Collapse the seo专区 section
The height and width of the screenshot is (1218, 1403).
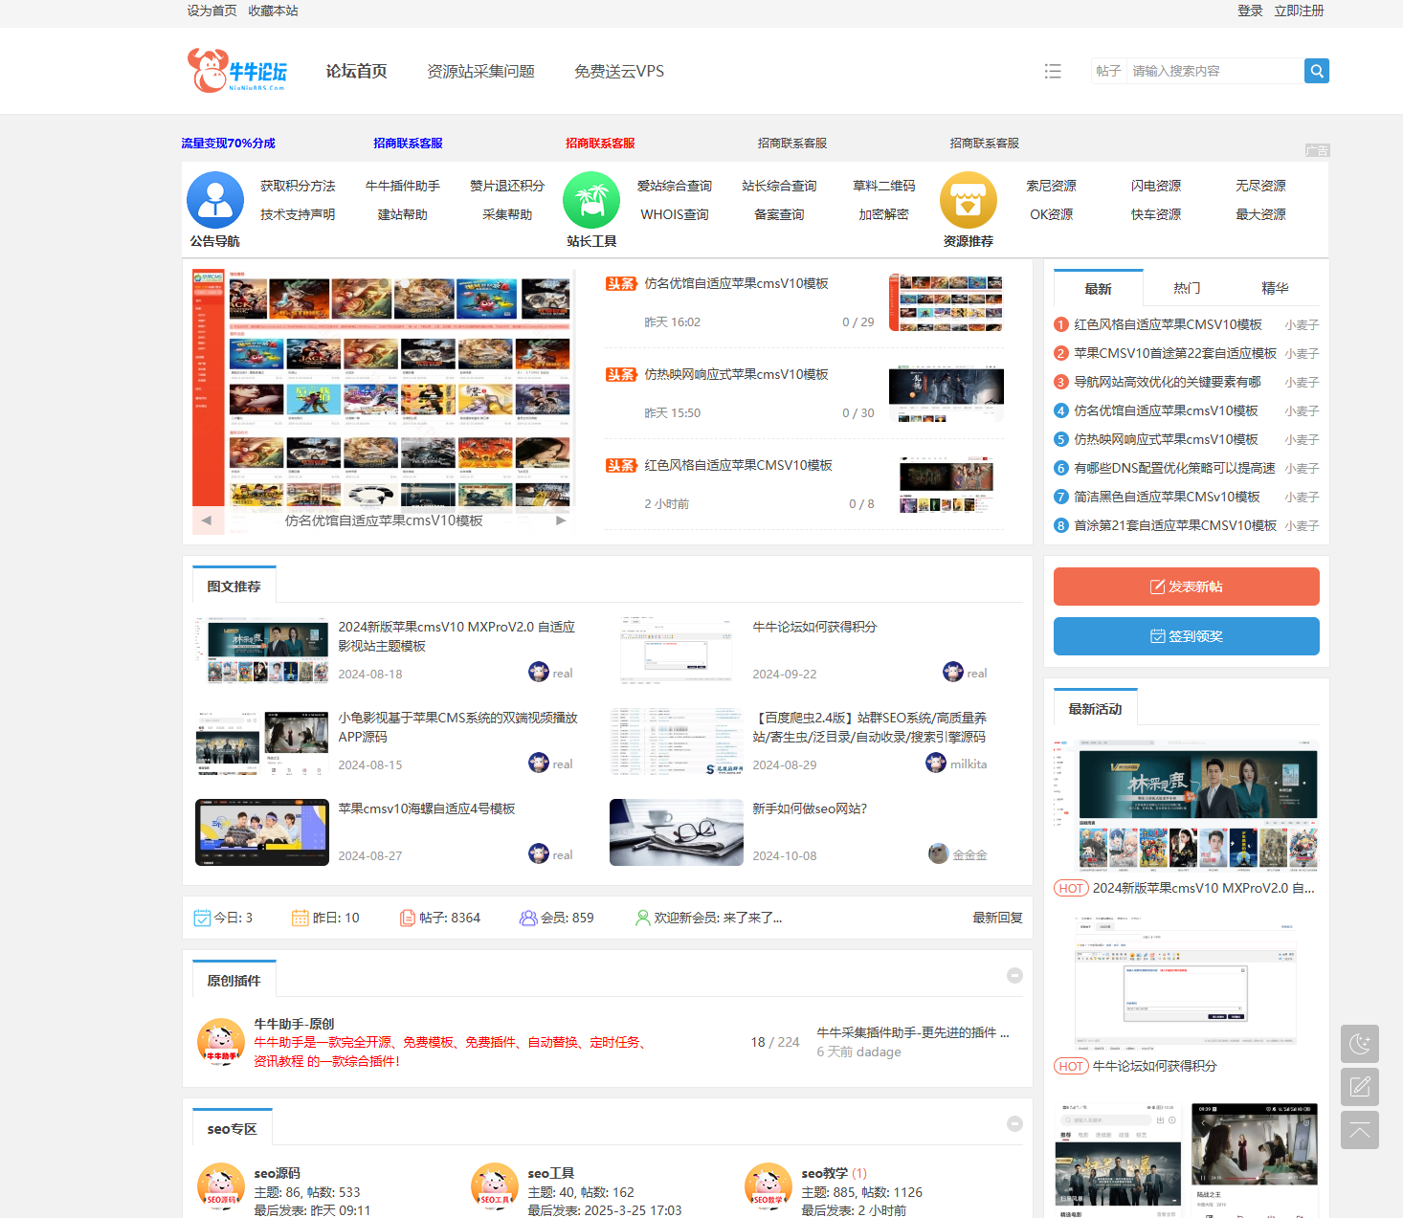click(1015, 1124)
